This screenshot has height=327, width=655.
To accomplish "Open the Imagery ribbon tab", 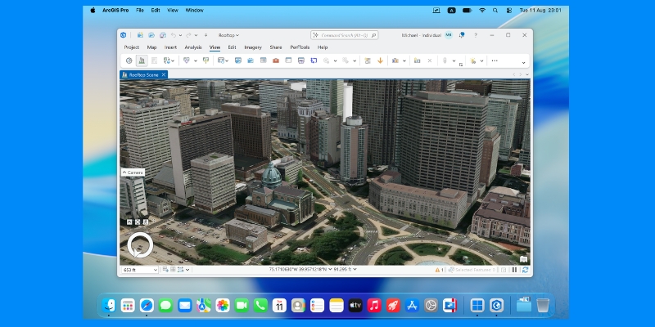I will (253, 47).
